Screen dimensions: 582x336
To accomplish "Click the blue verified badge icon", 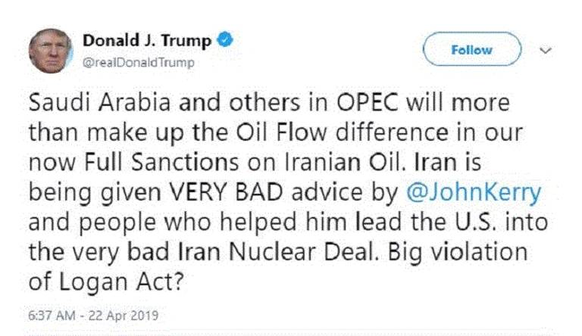I will click(x=225, y=43).
